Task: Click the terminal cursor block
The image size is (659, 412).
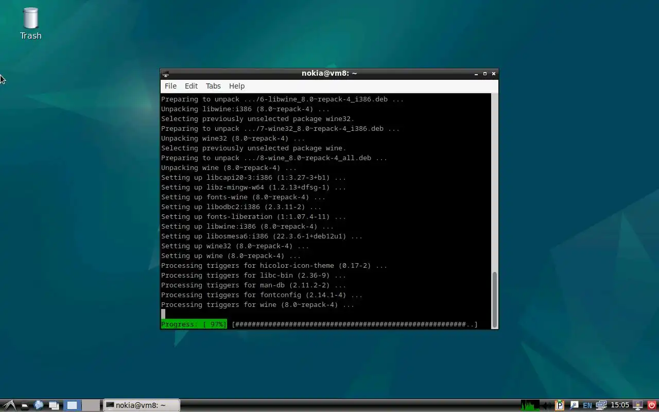Action: (163, 314)
